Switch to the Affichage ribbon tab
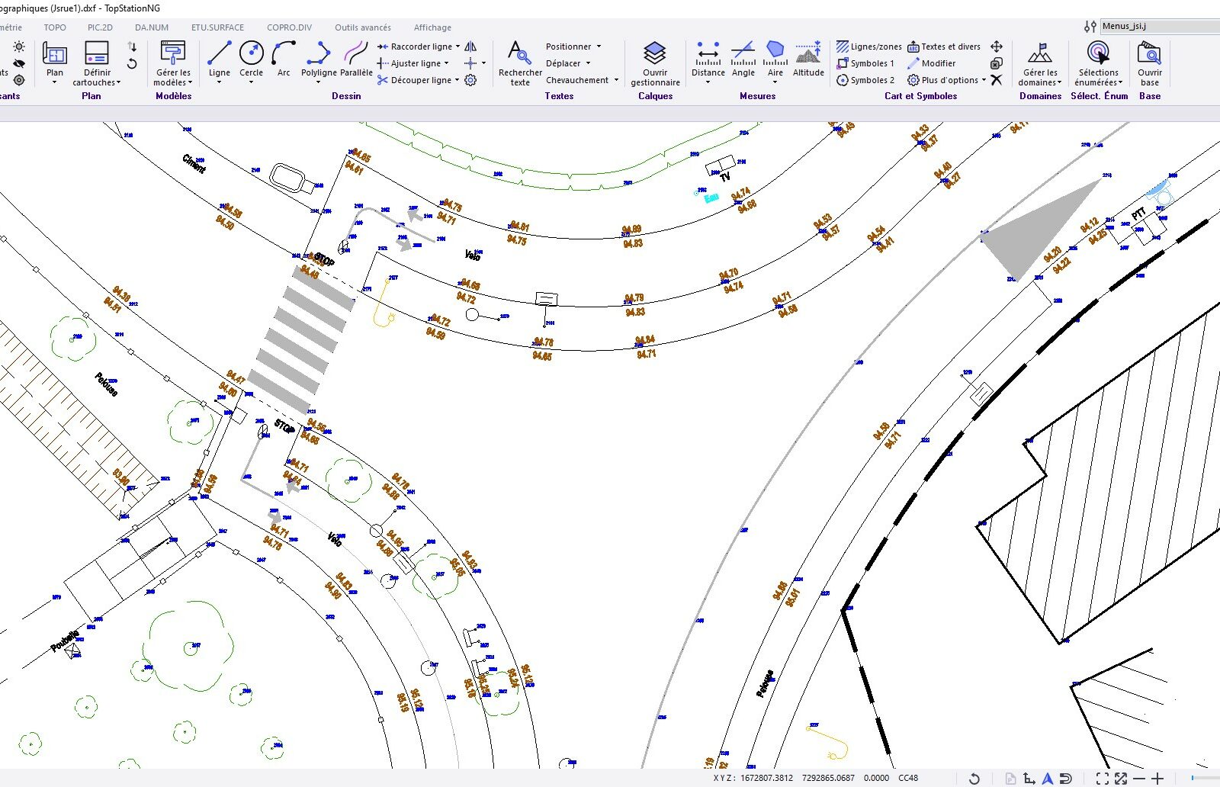The image size is (1220, 787). click(x=432, y=27)
